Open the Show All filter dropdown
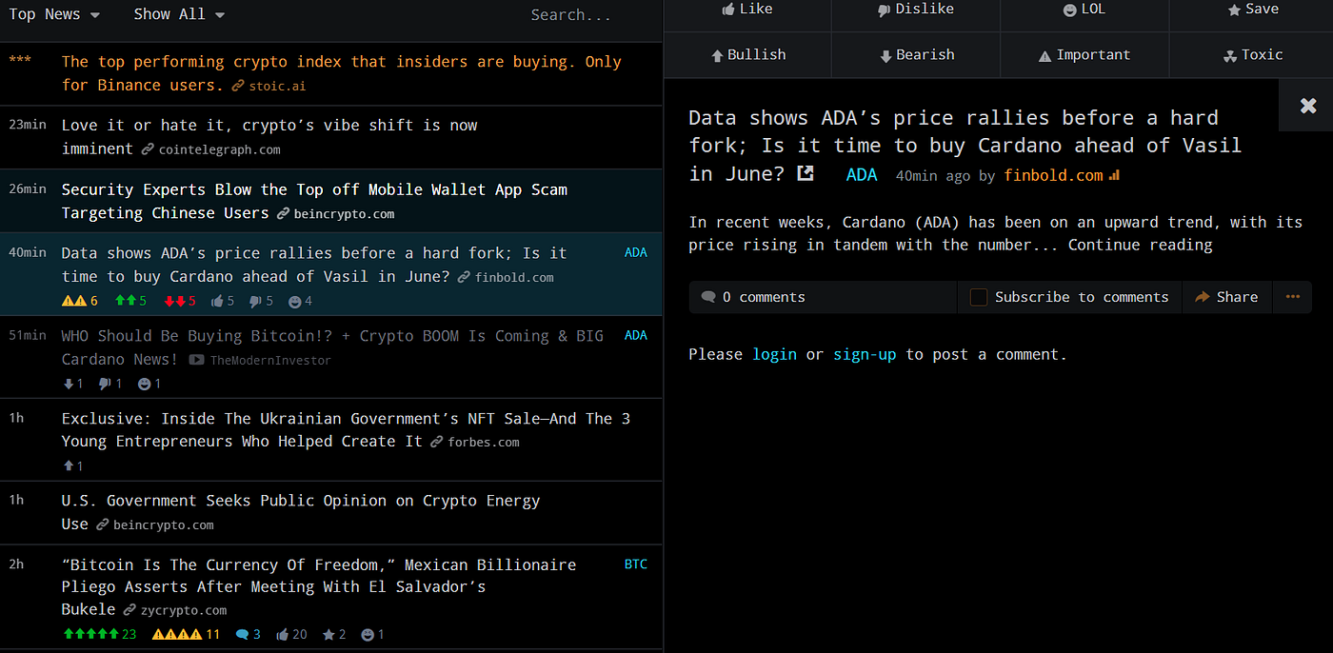Screen dimensions: 1333x653 [x=179, y=14]
